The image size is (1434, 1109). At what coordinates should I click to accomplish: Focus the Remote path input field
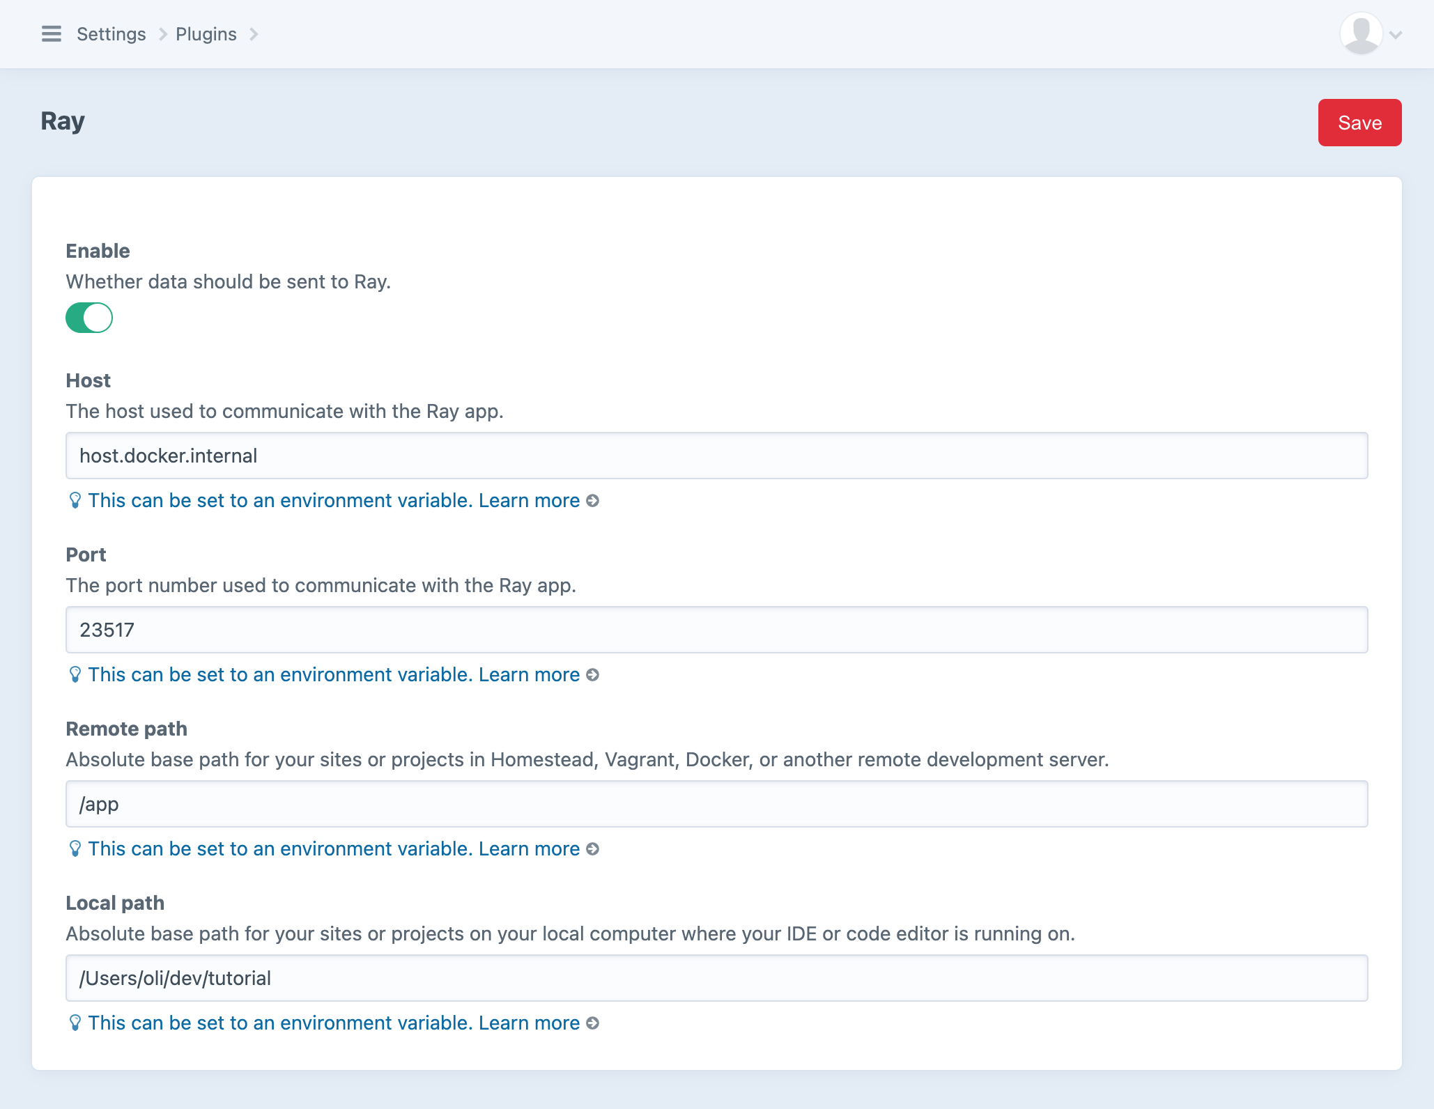pyautogui.click(x=716, y=804)
